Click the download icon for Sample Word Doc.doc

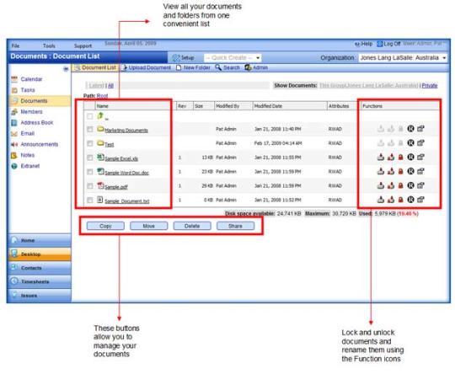(x=380, y=172)
